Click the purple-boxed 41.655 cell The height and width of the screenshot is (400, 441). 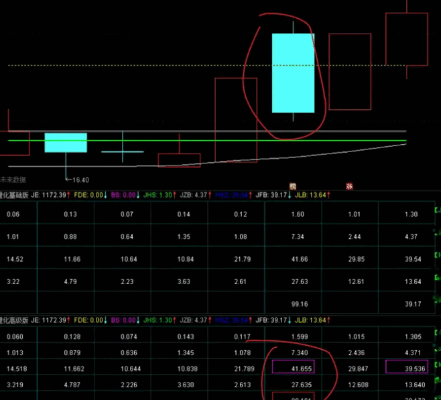pyautogui.click(x=294, y=366)
